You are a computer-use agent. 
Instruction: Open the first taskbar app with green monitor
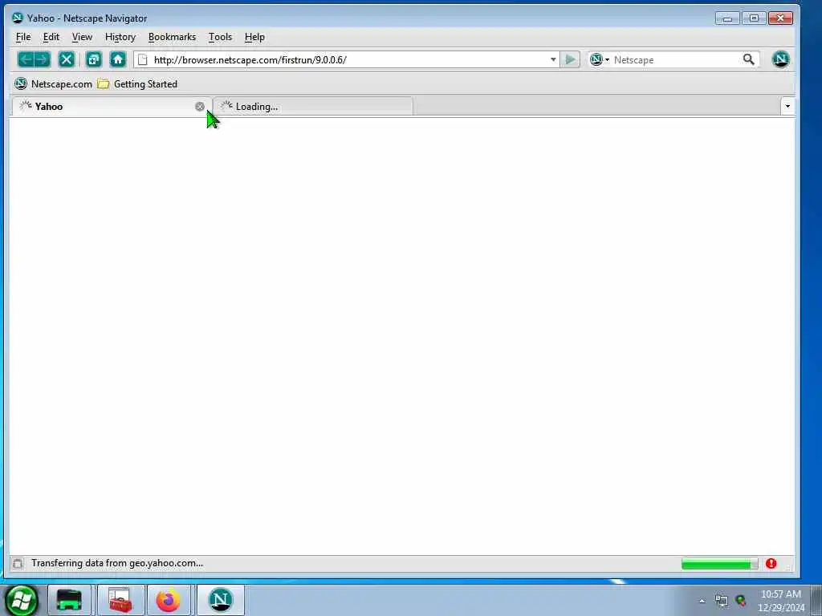69,600
